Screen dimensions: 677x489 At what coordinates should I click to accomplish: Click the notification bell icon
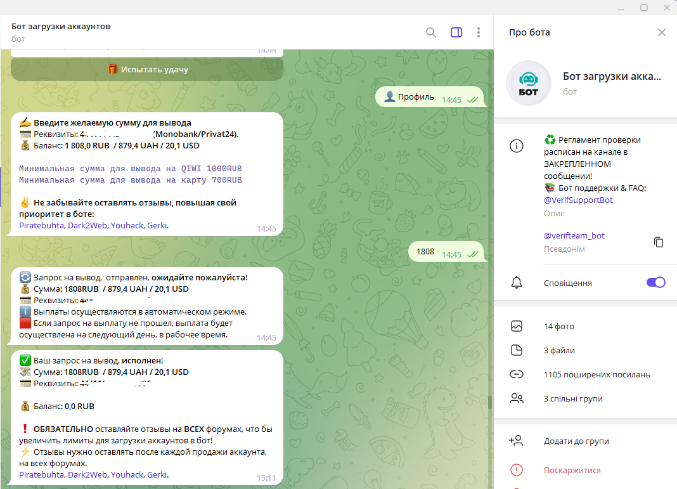pos(517,283)
